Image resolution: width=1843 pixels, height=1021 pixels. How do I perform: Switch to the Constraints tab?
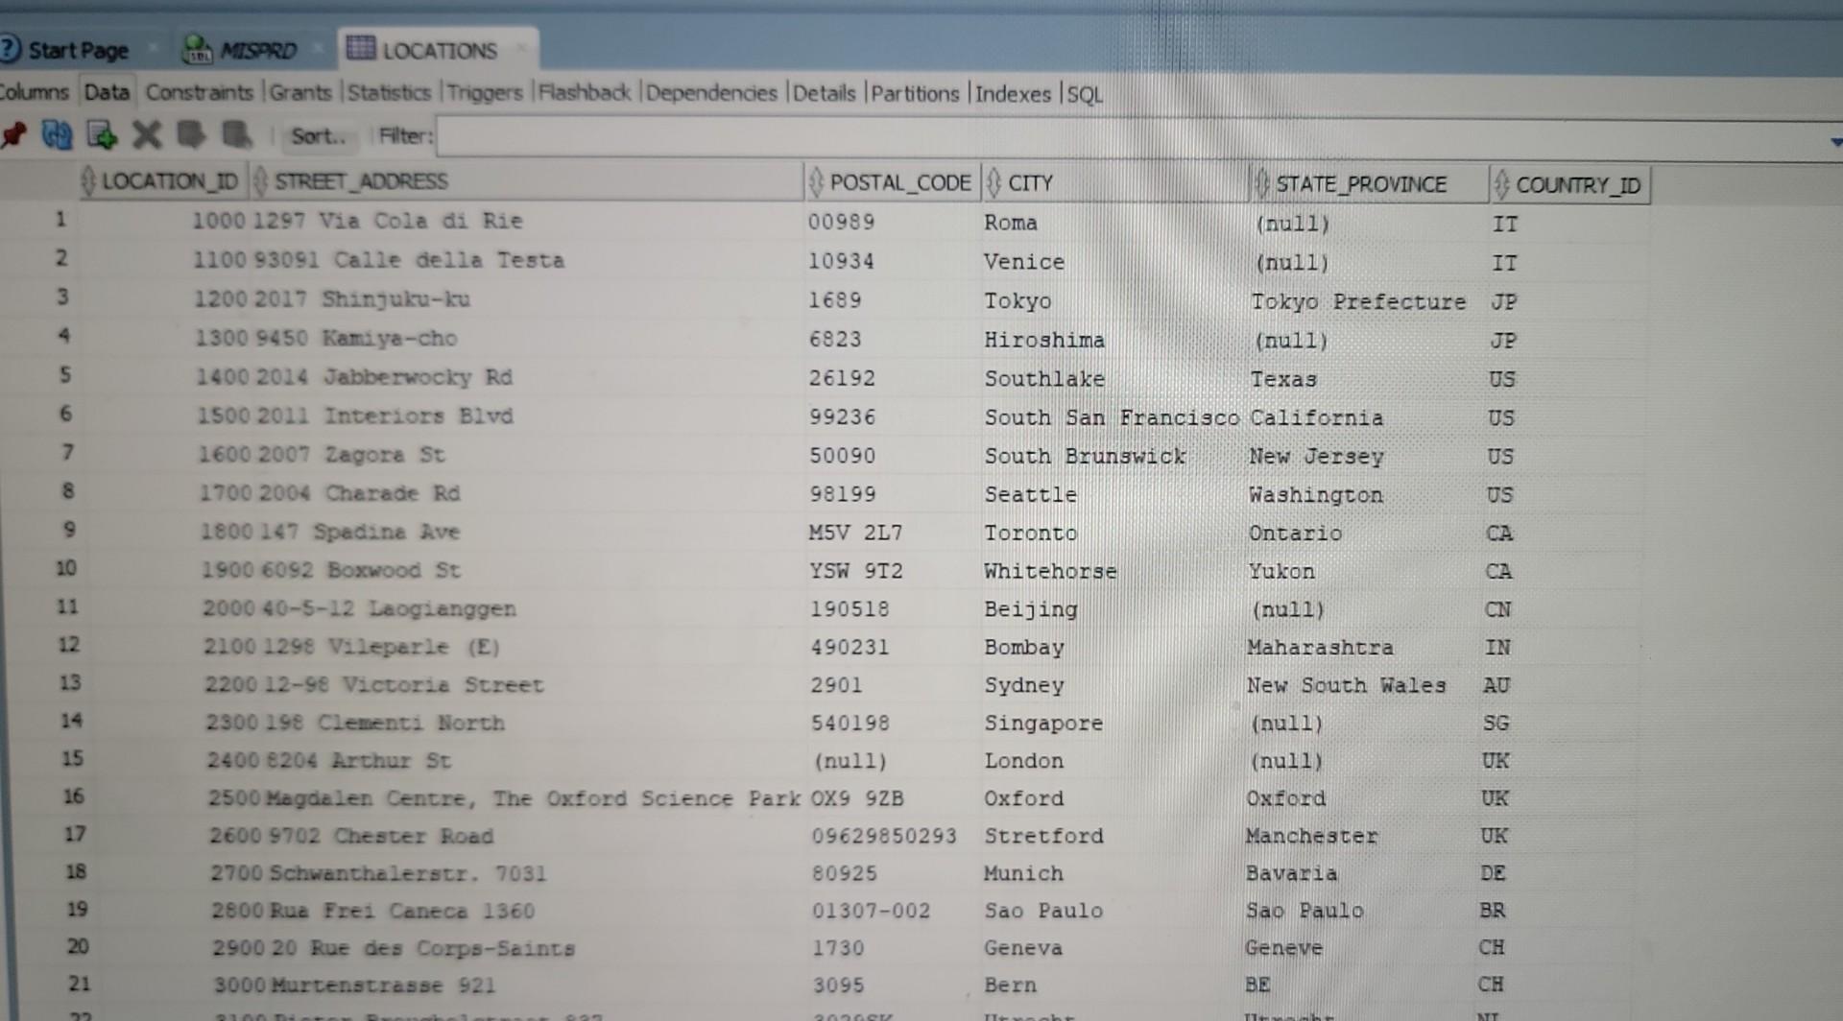200,93
